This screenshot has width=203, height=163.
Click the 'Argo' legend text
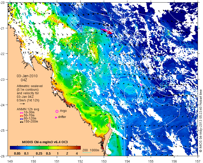pos(63,111)
